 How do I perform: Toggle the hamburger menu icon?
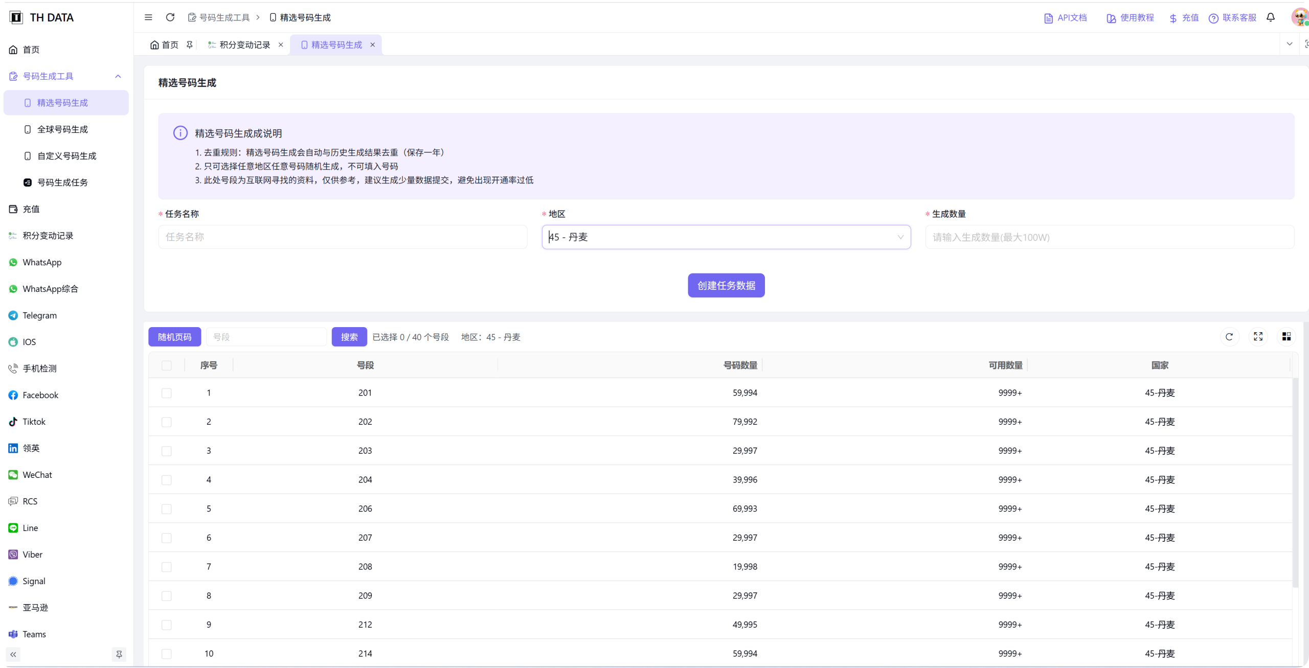(x=148, y=17)
